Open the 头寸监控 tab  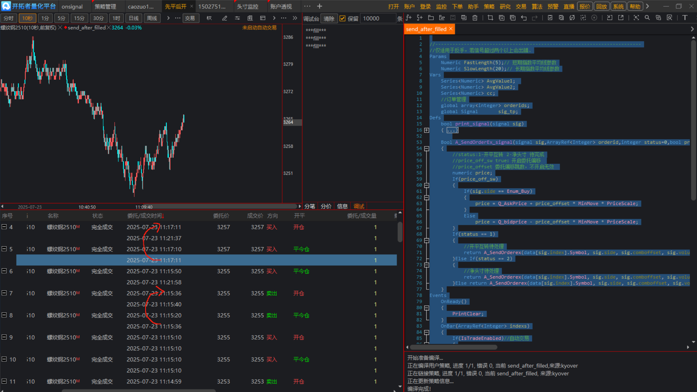248,7
